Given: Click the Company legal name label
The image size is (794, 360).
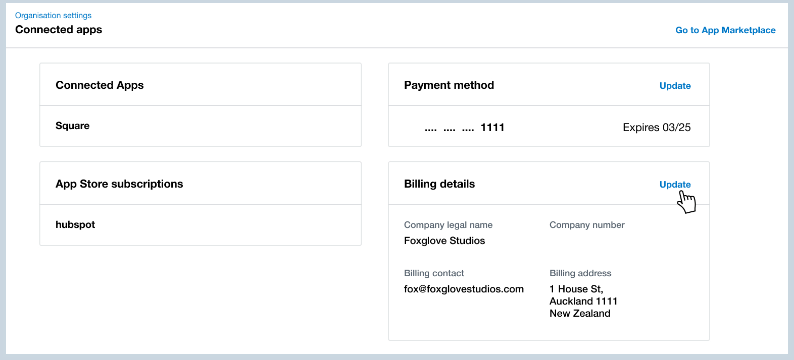Looking at the screenshot, I should [x=449, y=225].
